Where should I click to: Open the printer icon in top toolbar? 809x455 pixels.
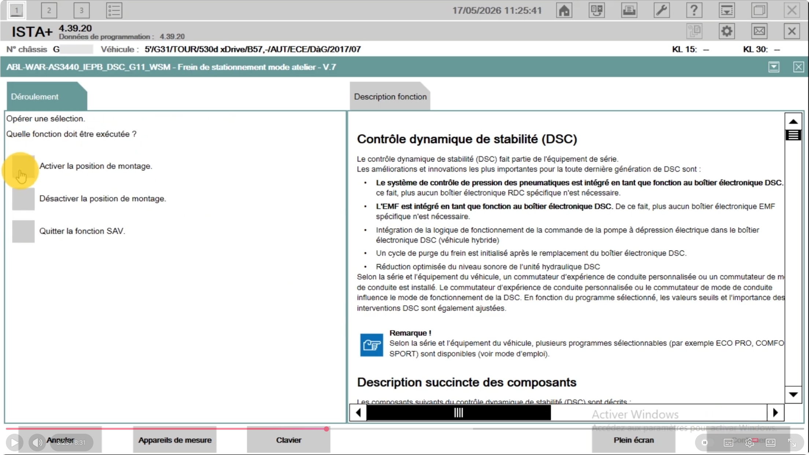[629, 10]
